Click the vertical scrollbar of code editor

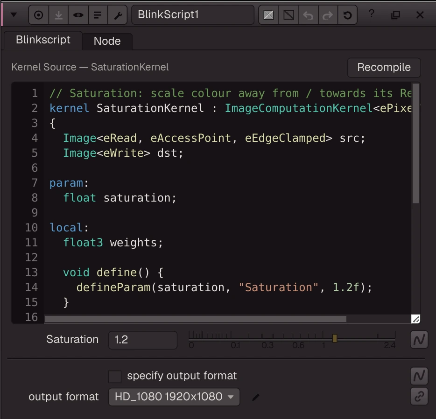pyautogui.click(x=416, y=143)
